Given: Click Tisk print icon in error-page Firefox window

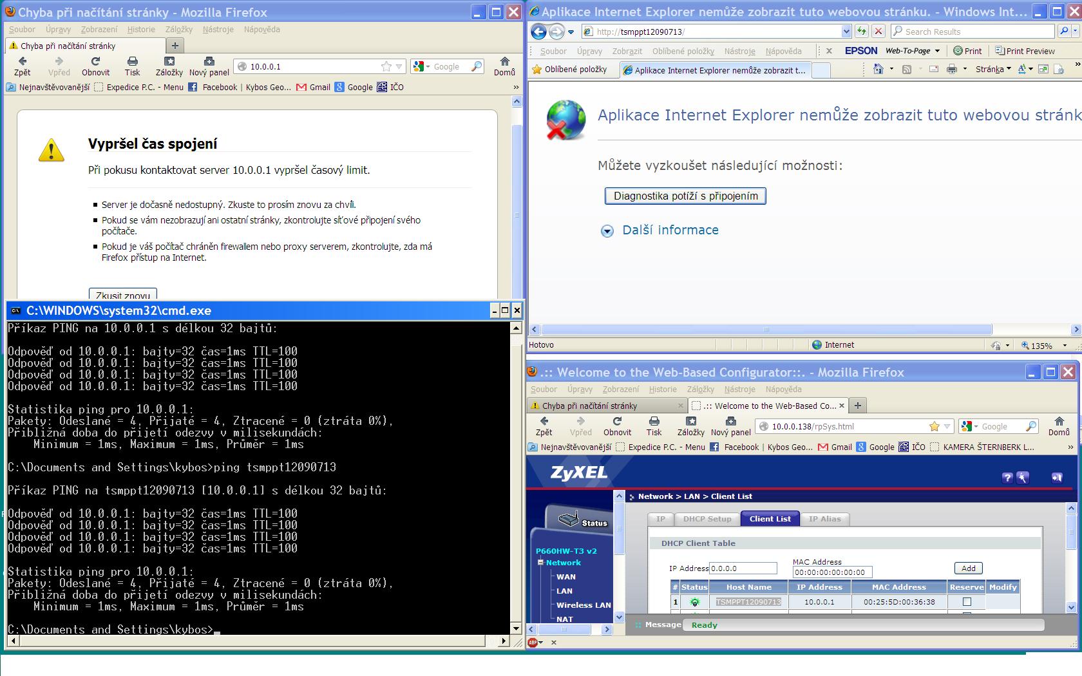Looking at the screenshot, I should tap(132, 66).
